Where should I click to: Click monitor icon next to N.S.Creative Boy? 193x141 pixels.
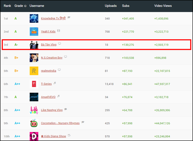point(66,57)
